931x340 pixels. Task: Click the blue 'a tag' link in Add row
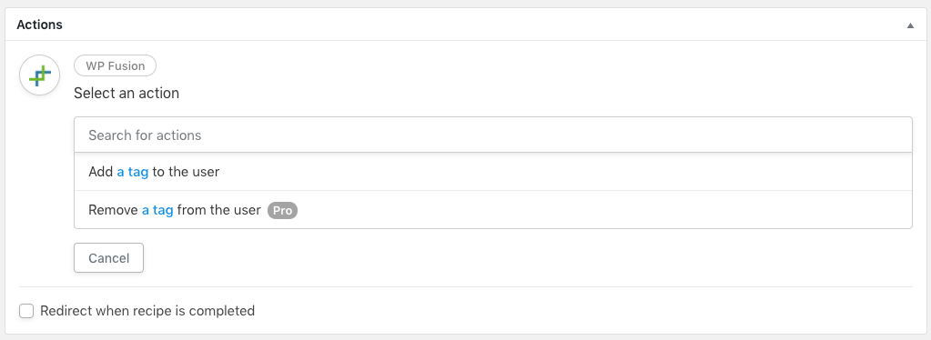click(x=132, y=172)
